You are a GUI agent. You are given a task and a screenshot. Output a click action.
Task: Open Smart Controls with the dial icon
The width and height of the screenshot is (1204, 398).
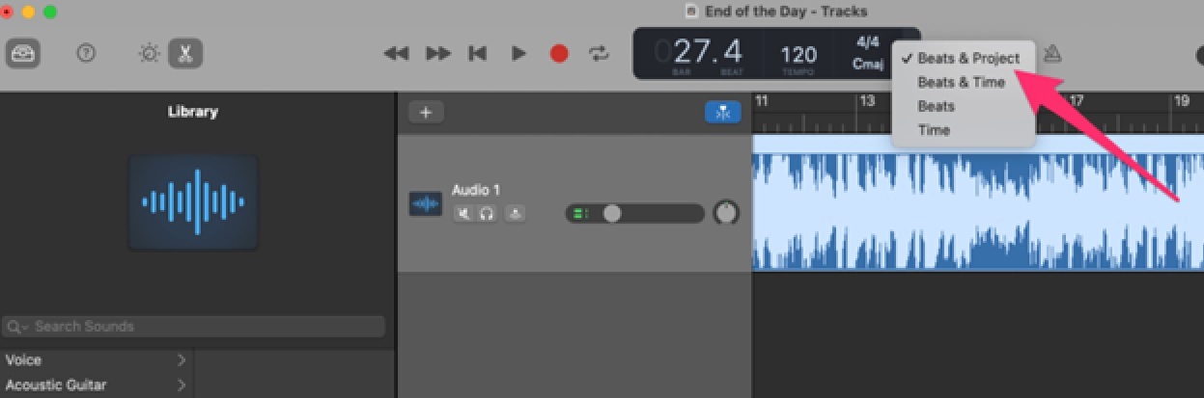tap(149, 53)
